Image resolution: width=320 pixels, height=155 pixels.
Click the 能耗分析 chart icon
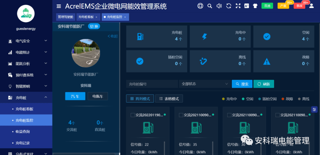click(x=10, y=64)
